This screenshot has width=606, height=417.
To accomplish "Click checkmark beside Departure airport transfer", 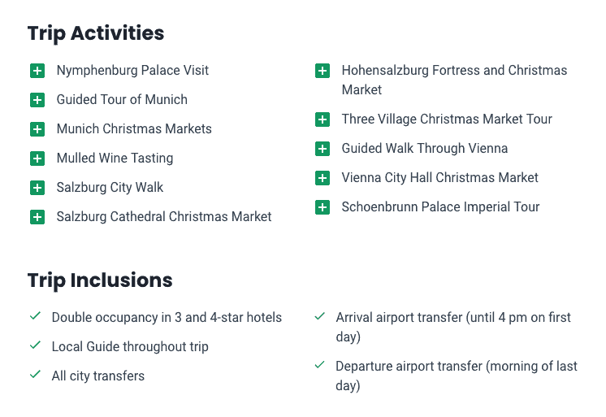I will pyautogui.click(x=319, y=365).
